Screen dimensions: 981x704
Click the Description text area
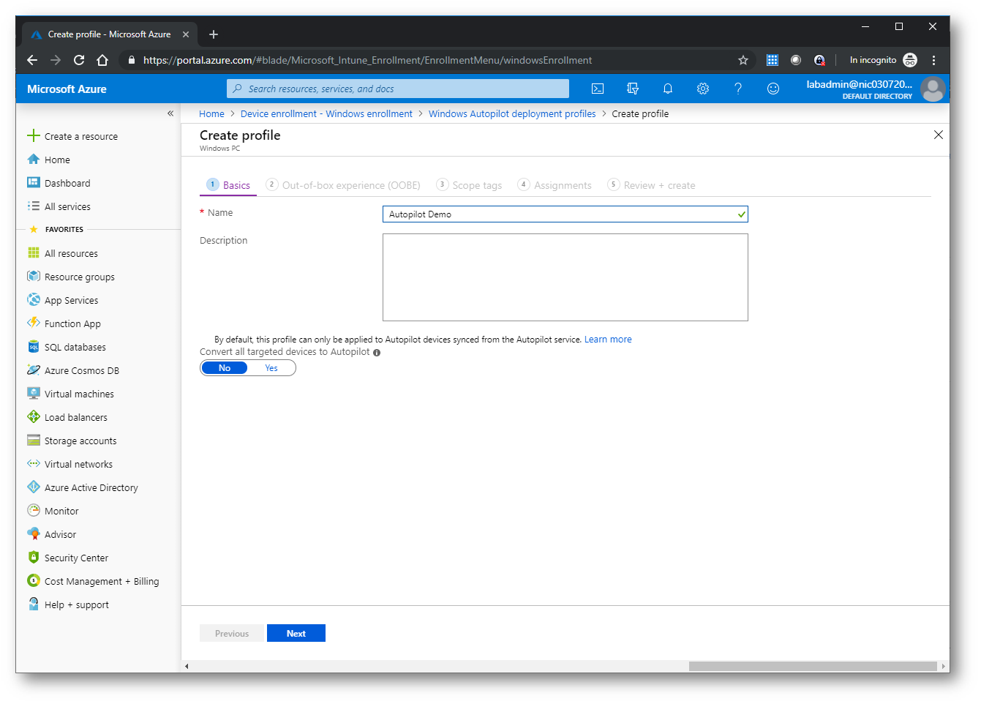[565, 277]
